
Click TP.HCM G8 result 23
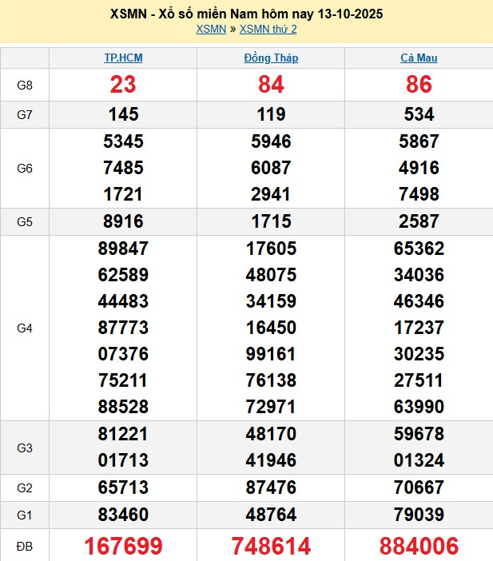tap(123, 85)
